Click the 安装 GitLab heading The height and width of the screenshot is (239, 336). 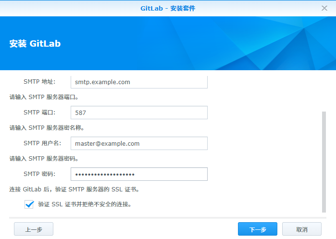[35, 43]
